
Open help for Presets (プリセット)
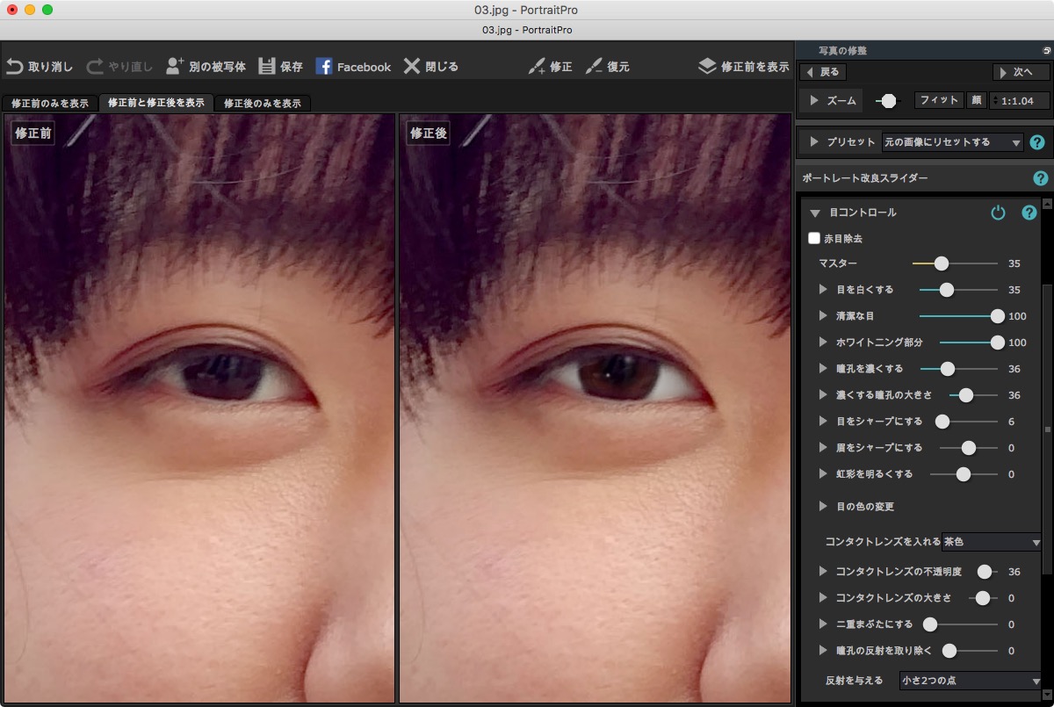pyautogui.click(x=1036, y=142)
